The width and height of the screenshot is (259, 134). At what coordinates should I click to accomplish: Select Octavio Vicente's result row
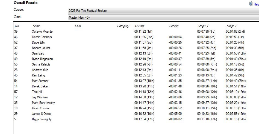pos(42,32)
